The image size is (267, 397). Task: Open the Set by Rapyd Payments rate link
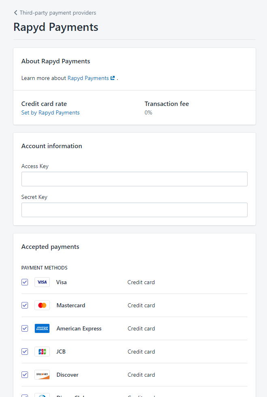coord(51,113)
